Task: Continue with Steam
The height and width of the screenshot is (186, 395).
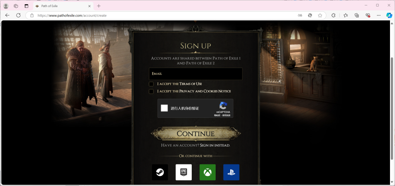Action: (x=160, y=172)
